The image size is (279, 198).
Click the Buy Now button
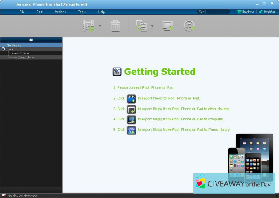(x=245, y=12)
